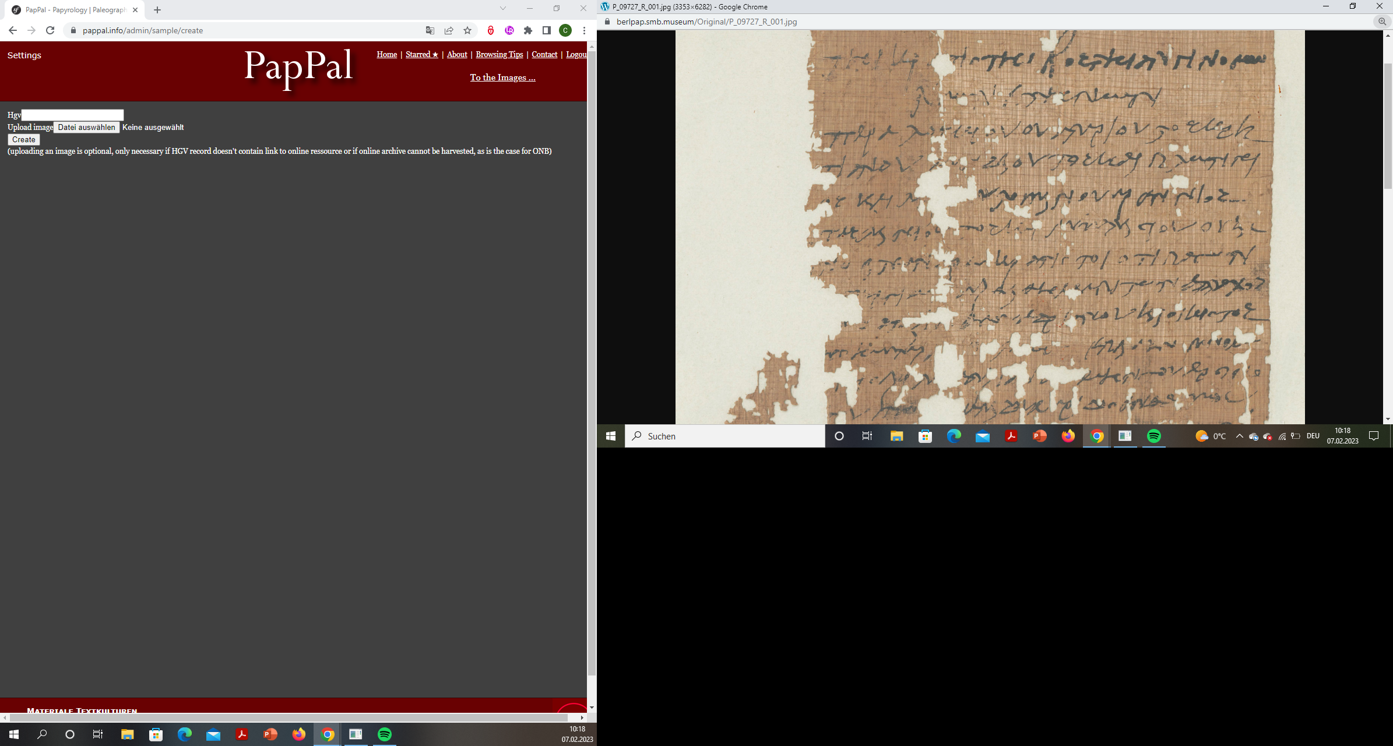Open the weather 0°C widget
Viewport: 1393px width, 746px height.
tap(1211, 436)
